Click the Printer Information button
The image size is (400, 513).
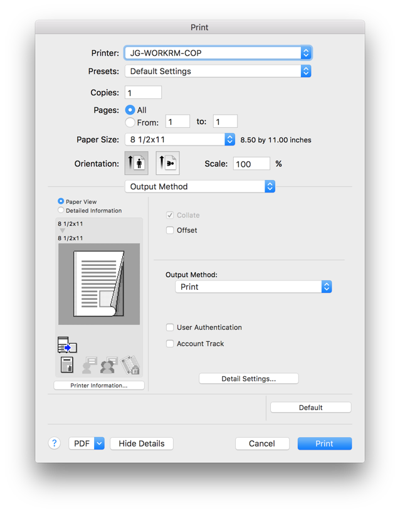(99, 386)
